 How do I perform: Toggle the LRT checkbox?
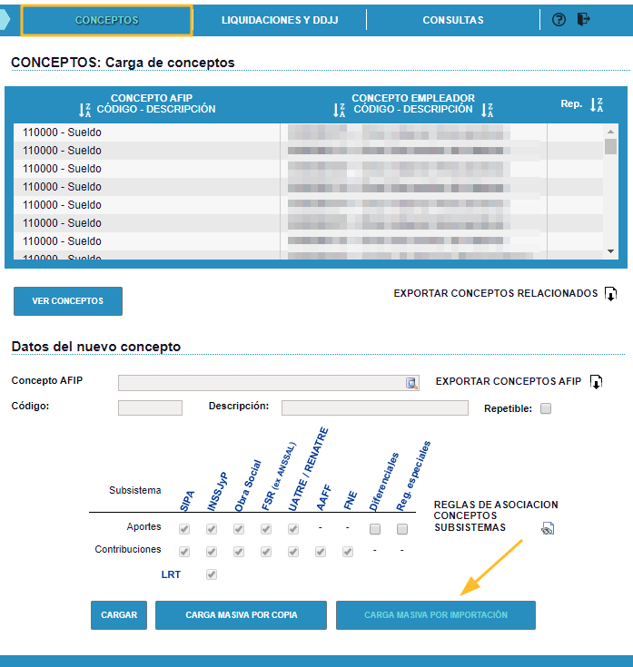(x=212, y=574)
